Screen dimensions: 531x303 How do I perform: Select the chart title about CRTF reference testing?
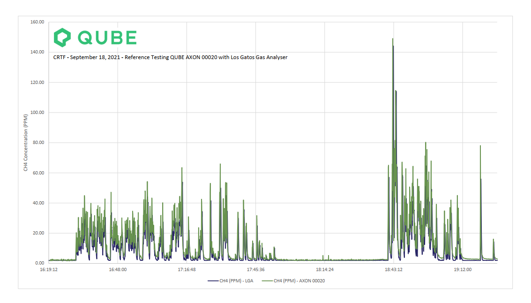pos(170,57)
